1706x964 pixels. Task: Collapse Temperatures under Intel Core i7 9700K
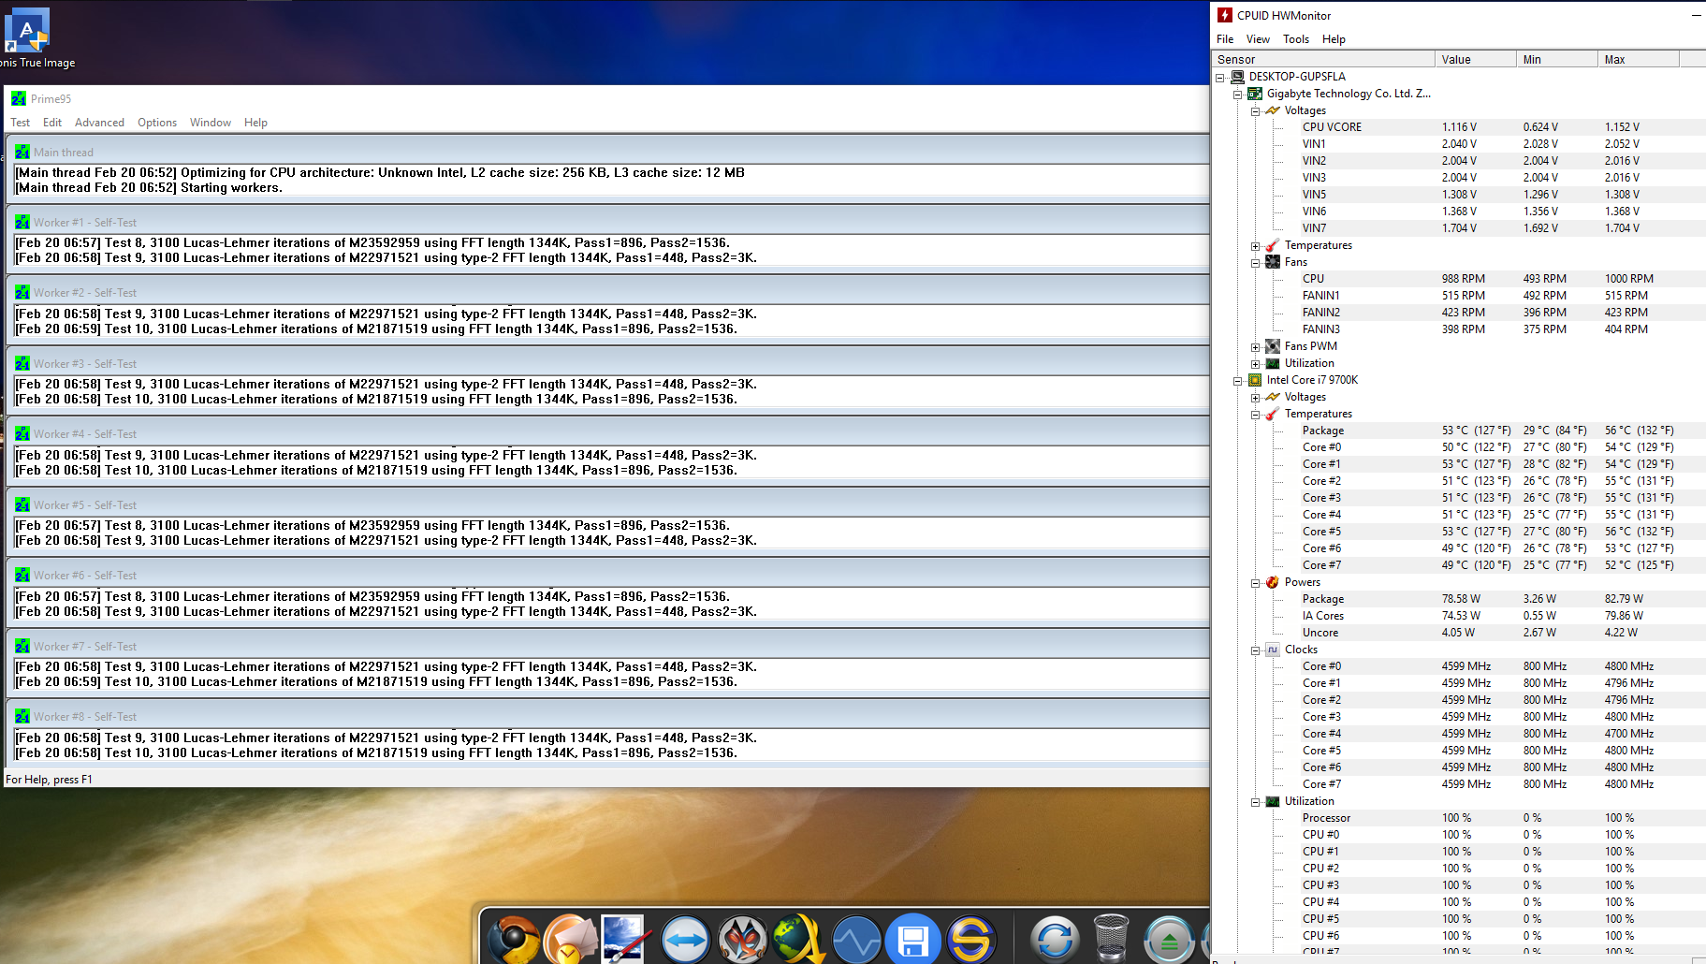(1256, 415)
